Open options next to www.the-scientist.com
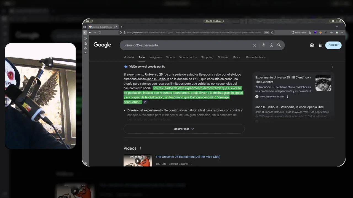This screenshot has width=353, height=198. [288, 97]
